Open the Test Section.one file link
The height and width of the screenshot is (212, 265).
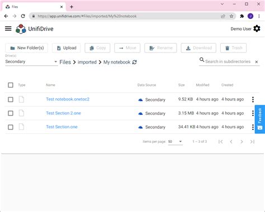(61, 127)
